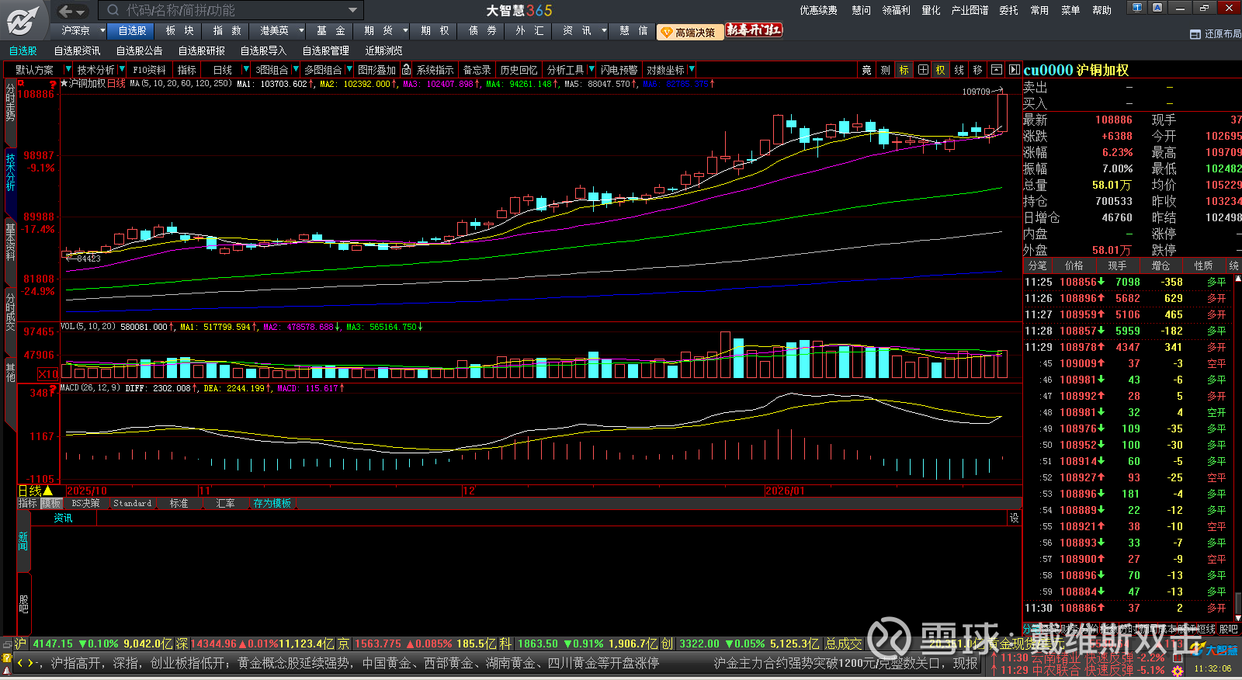Open 自选股管理 link
Image resolution: width=1242 pixels, height=680 pixels.
tap(326, 51)
